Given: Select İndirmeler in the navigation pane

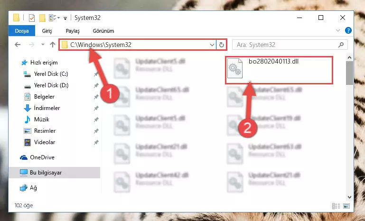Looking at the screenshot, I should coord(47,108).
